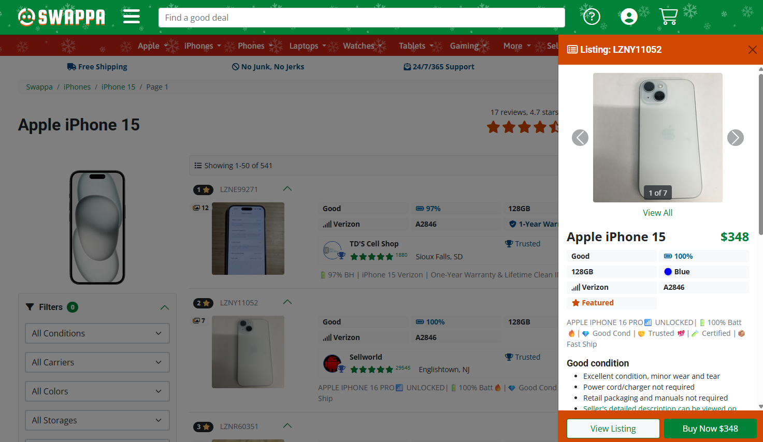Open the hamburger menu icon
The height and width of the screenshot is (442, 763).
pos(132,17)
